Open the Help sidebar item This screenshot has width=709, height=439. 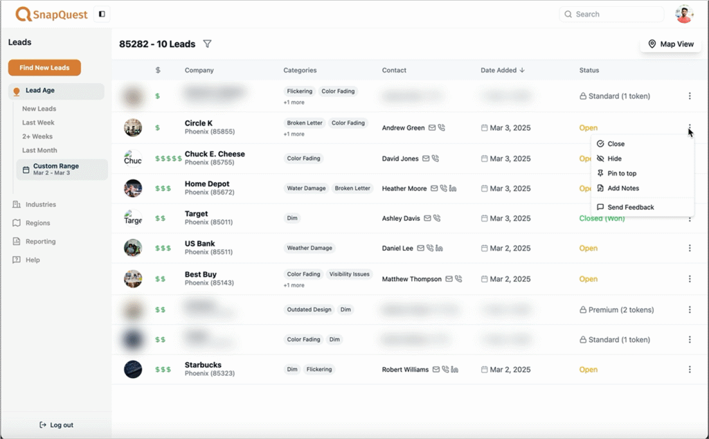(x=26, y=260)
